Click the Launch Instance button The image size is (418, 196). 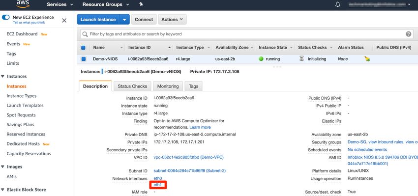coord(98,20)
